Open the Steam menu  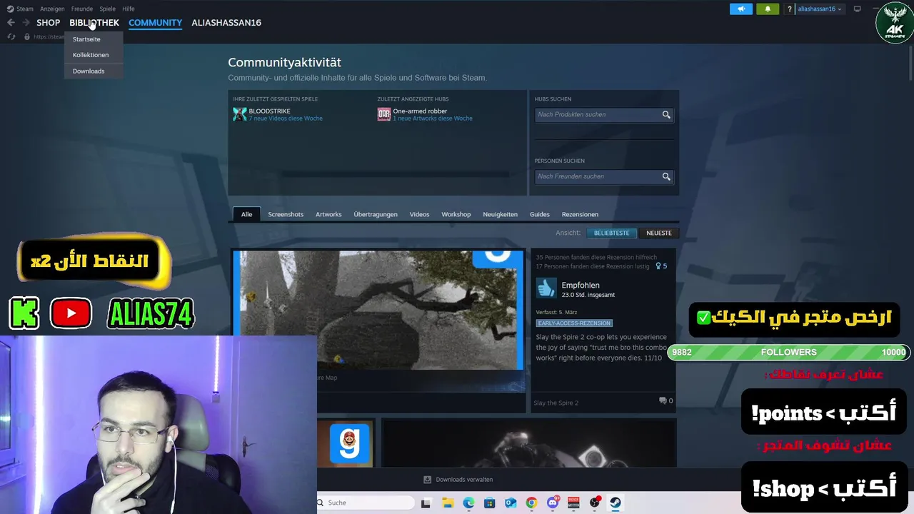[25, 9]
